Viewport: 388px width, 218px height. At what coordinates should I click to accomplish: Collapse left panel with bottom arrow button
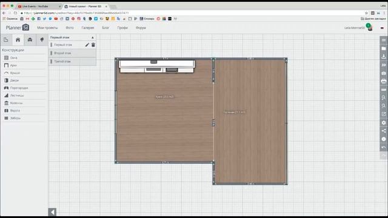(x=52, y=212)
